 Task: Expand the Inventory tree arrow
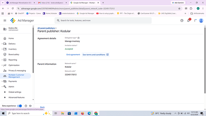pyautogui.click(x=2, y=49)
